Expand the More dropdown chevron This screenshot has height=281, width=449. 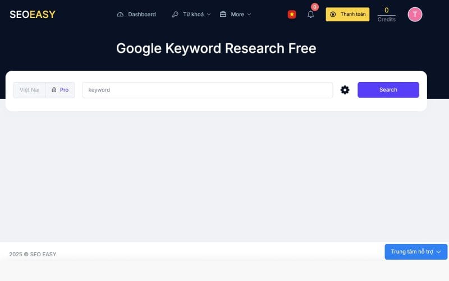pos(249,15)
